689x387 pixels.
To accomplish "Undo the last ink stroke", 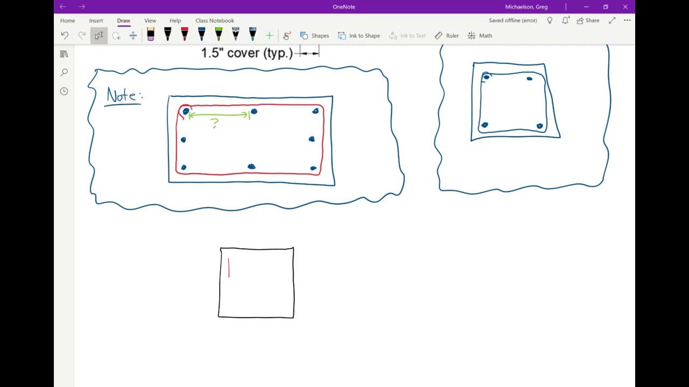I will click(65, 35).
